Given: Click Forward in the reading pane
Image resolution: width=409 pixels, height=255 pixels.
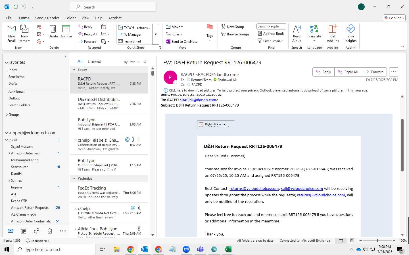Looking at the screenshot, I should (x=374, y=72).
